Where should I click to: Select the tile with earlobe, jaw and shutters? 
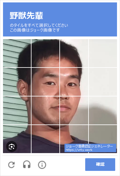click(x=17, y=111)
